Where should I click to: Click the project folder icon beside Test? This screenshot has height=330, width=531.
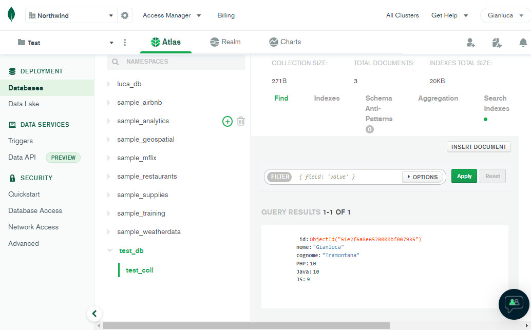[22, 42]
